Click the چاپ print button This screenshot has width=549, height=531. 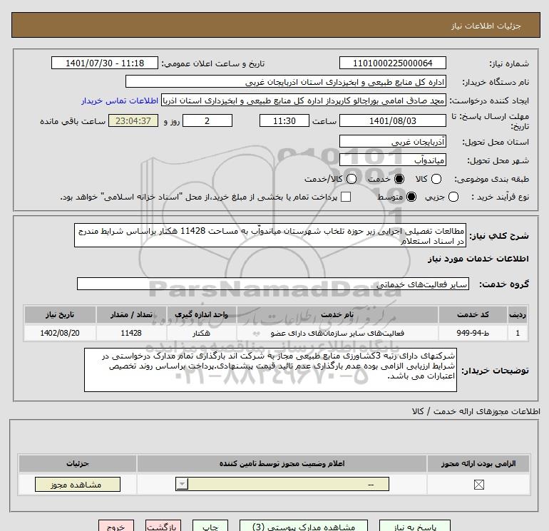point(210,526)
